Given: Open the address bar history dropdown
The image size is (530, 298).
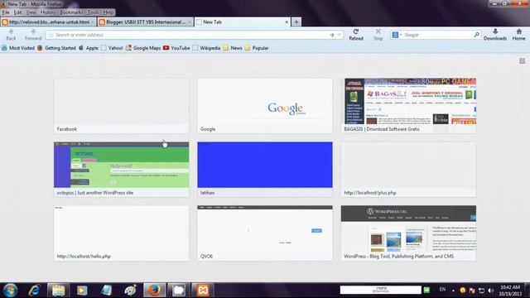Looking at the screenshot, I should 339,35.
